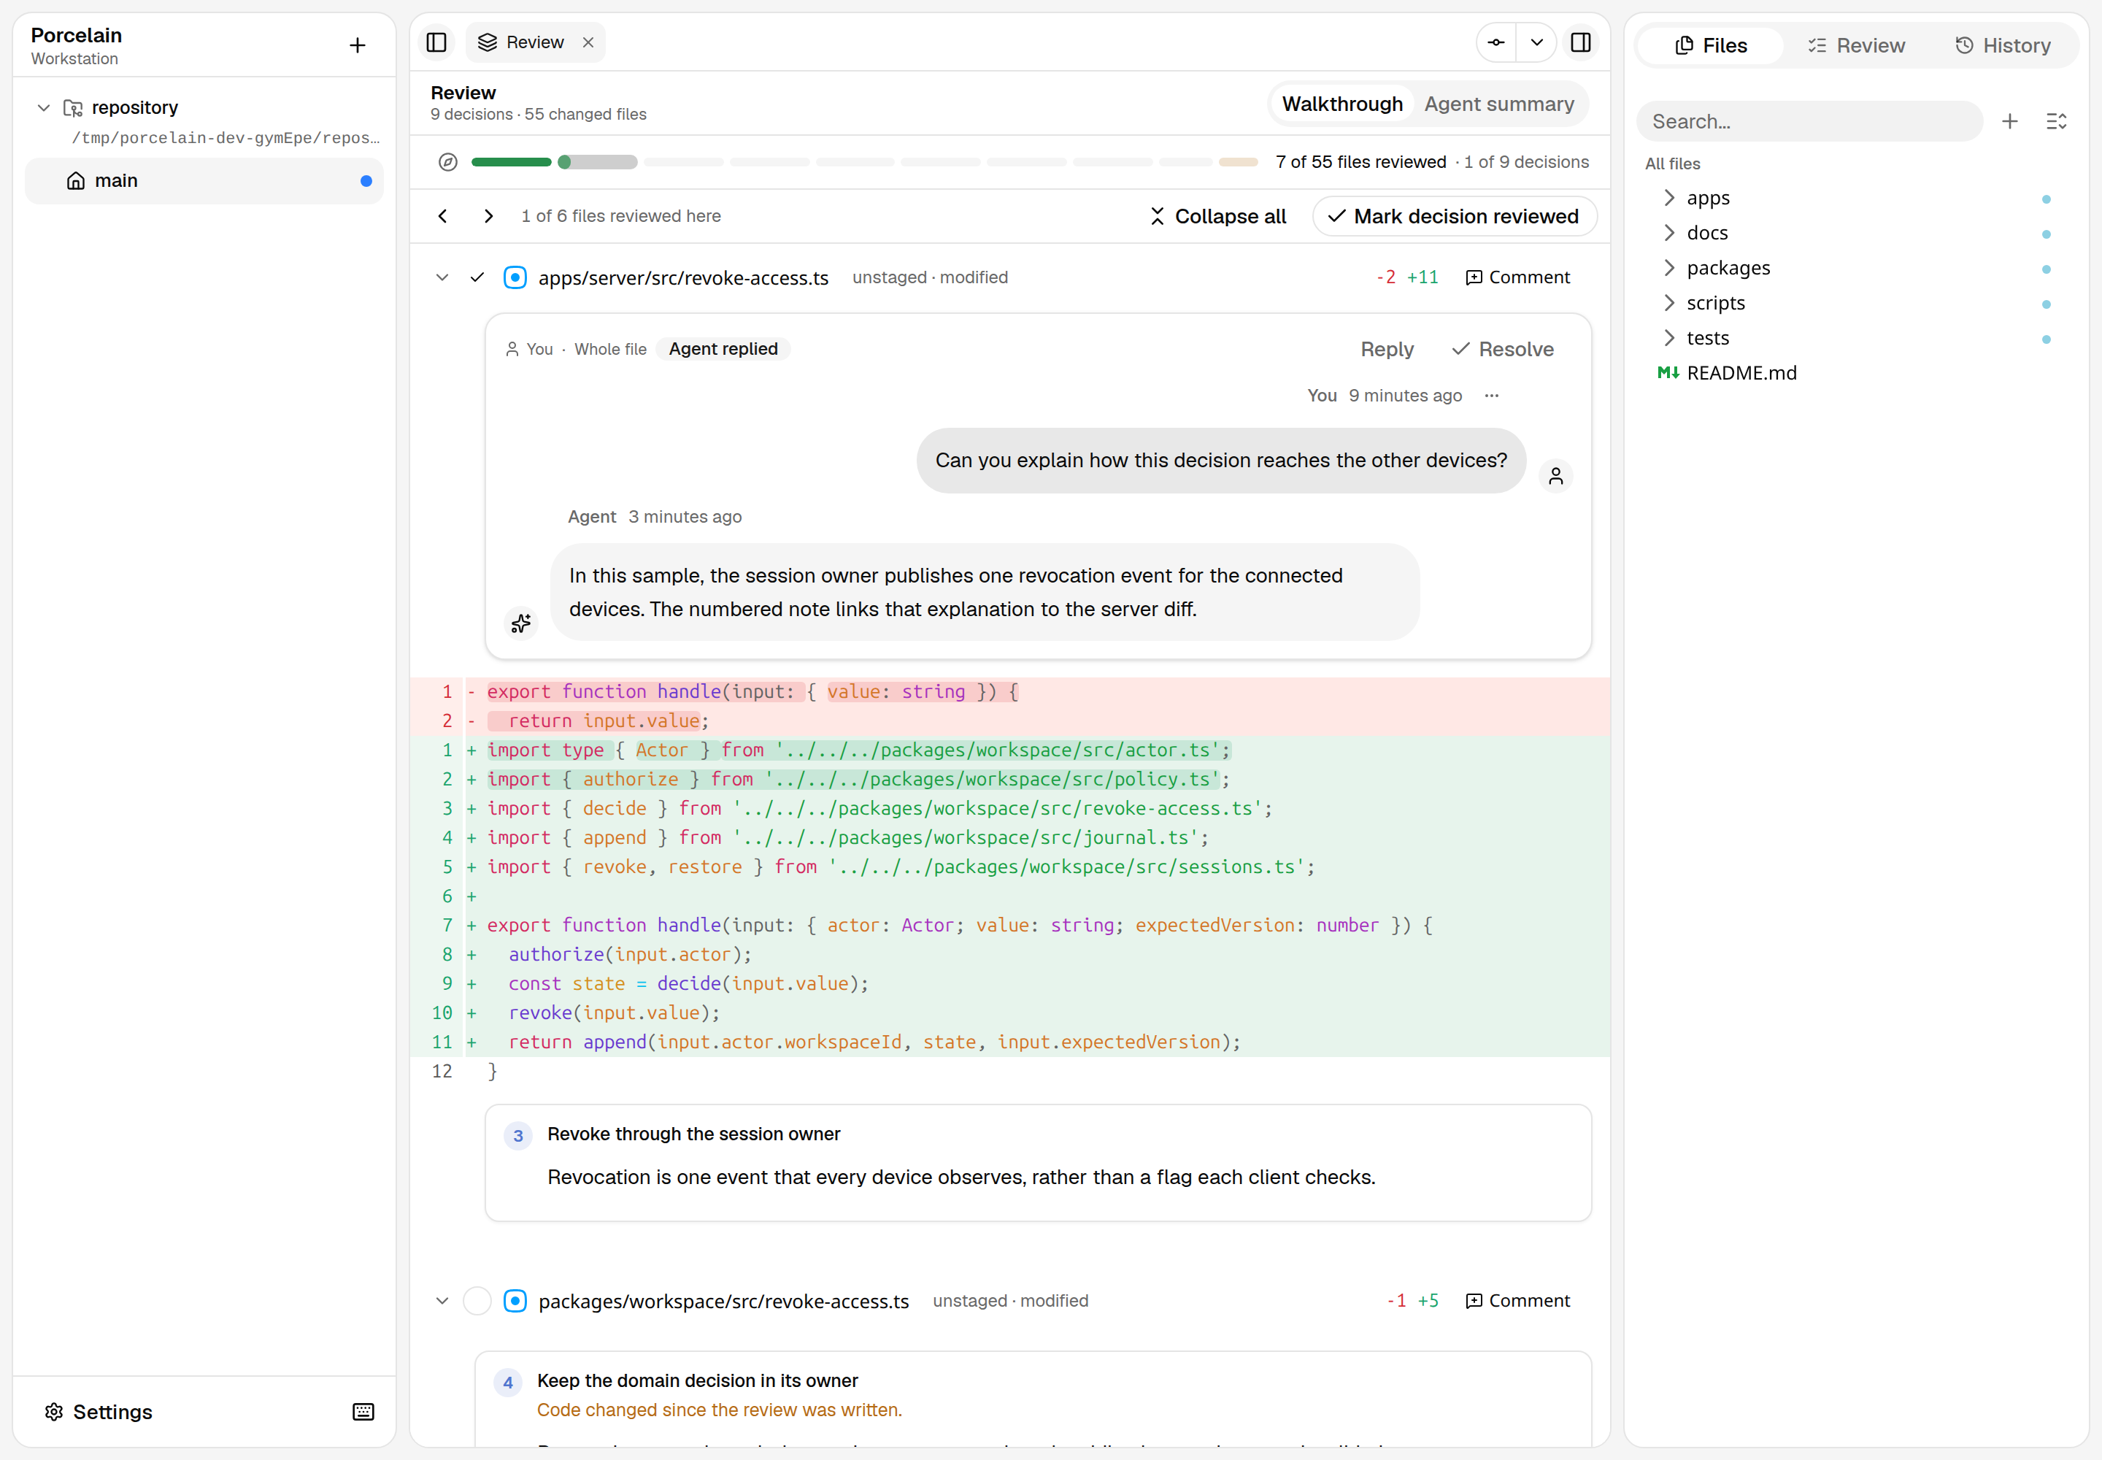This screenshot has width=2102, height=1460.
Task: Open the Files tab in right panel
Action: (1711, 46)
